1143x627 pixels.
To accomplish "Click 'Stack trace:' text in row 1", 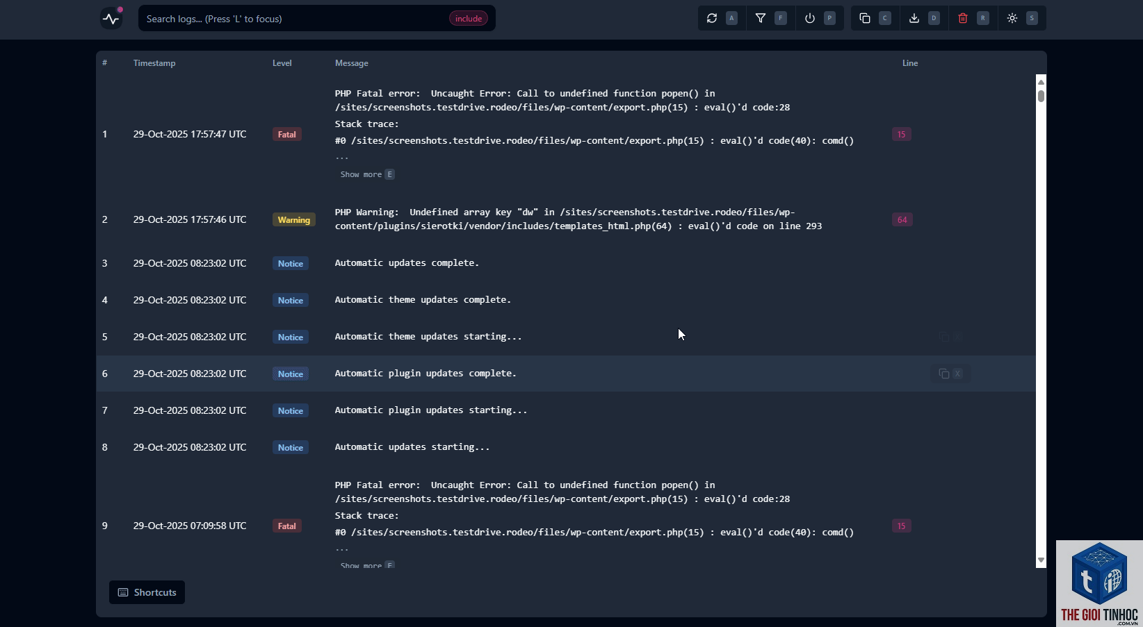I will [367, 124].
